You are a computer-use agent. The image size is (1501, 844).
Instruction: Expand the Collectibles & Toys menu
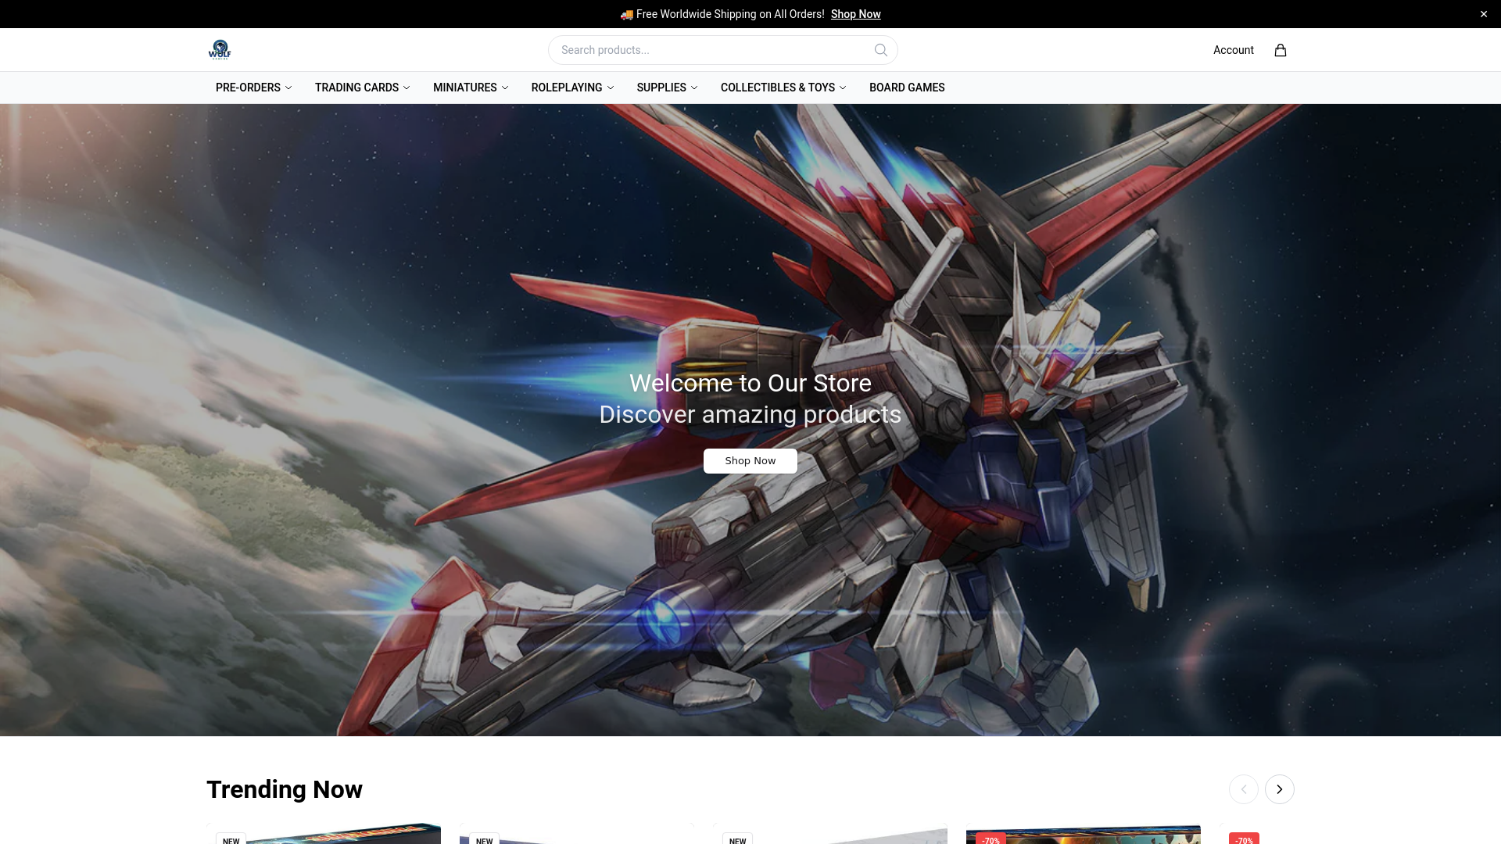click(x=783, y=88)
